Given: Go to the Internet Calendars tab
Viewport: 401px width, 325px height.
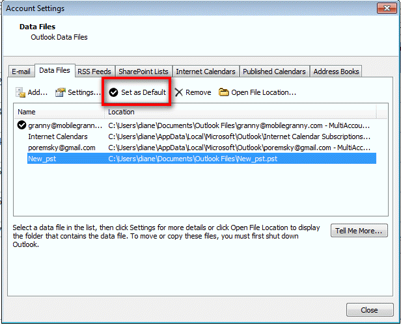Looking at the screenshot, I should (x=206, y=71).
